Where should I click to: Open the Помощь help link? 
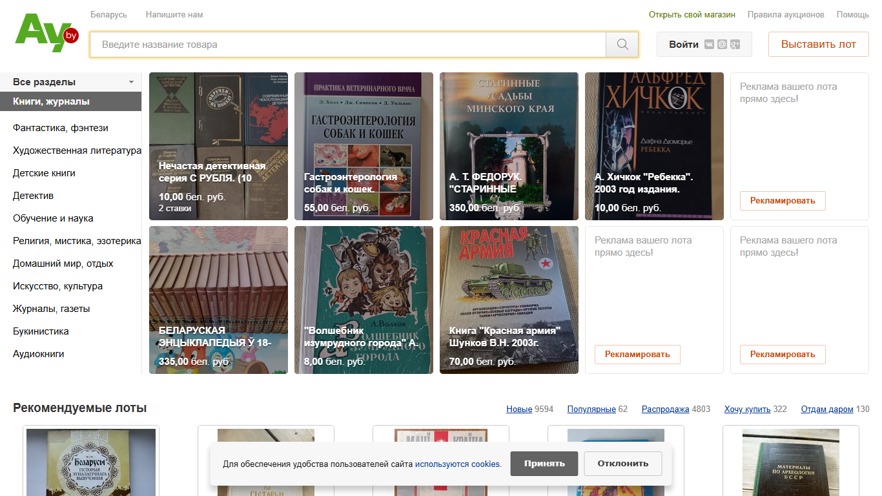pos(853,14)
